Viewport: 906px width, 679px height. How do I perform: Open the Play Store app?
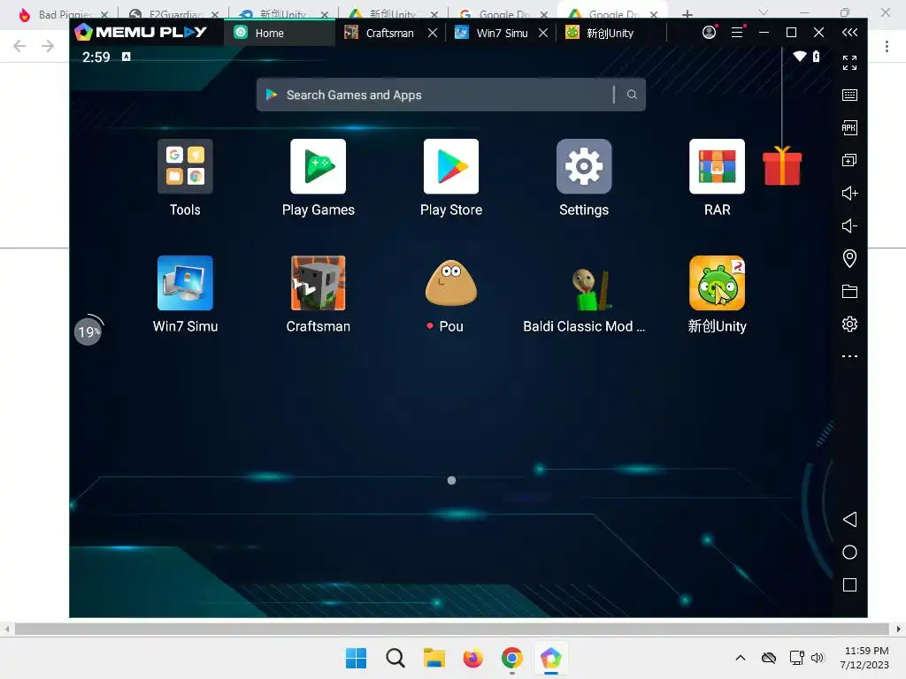pyautogui.click(x=450, y=166)
